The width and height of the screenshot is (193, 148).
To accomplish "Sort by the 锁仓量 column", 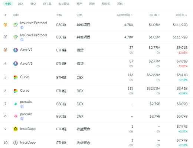I will point(181,15).
